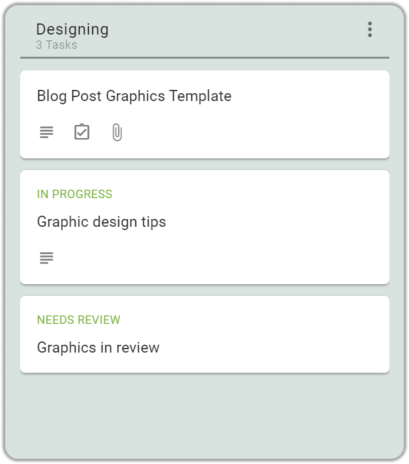Click blank space right of Graphics in review title
Screen dimensions: 409x464
point(272,347)
